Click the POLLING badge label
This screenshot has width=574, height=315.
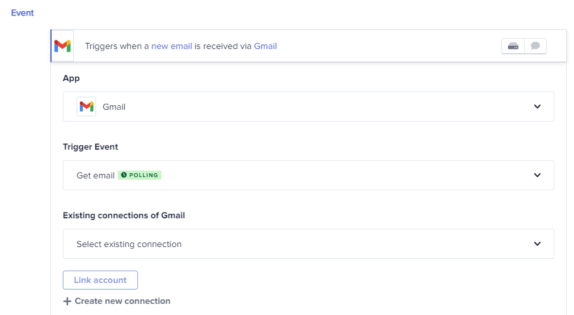pos(139,175)
